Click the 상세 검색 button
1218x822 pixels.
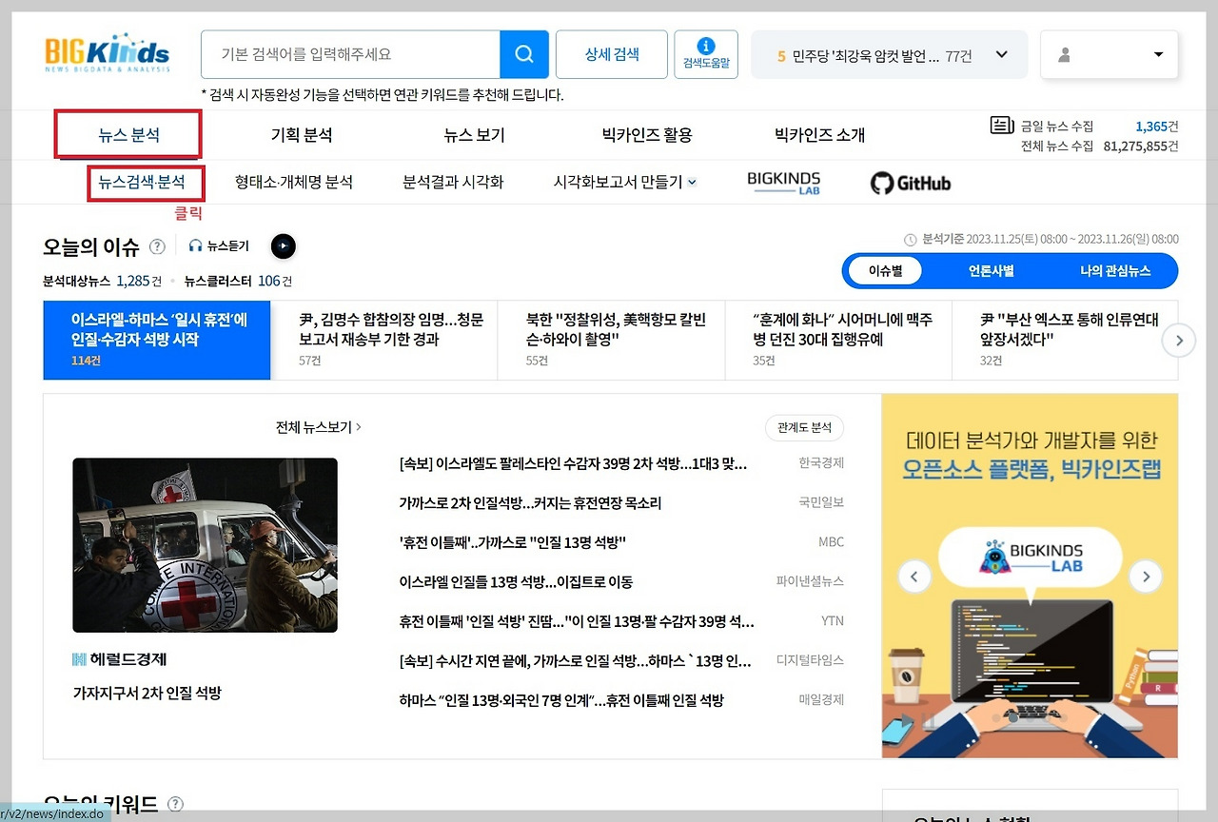pyautogui.click(x=612, y=54)
